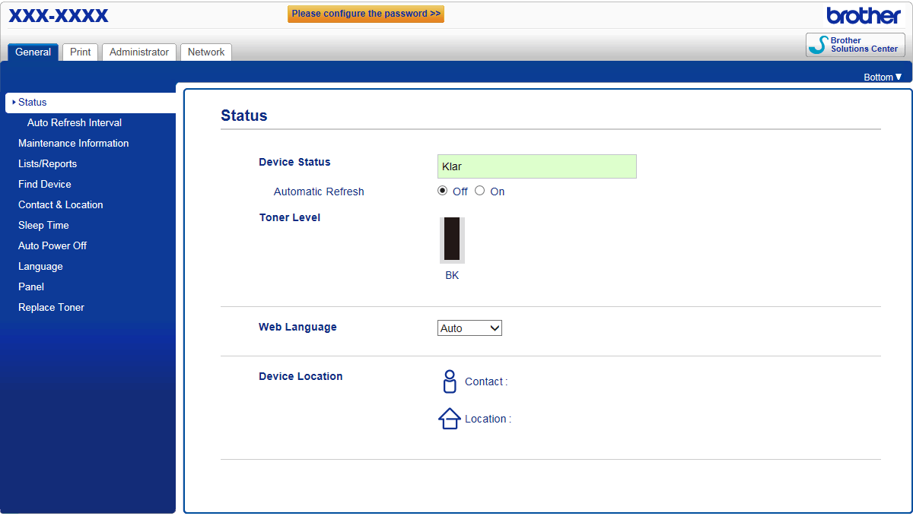This screenshot has width=913, height=516.
Task: Click the Device Status field showing Klar
Action: coord(536,166)
